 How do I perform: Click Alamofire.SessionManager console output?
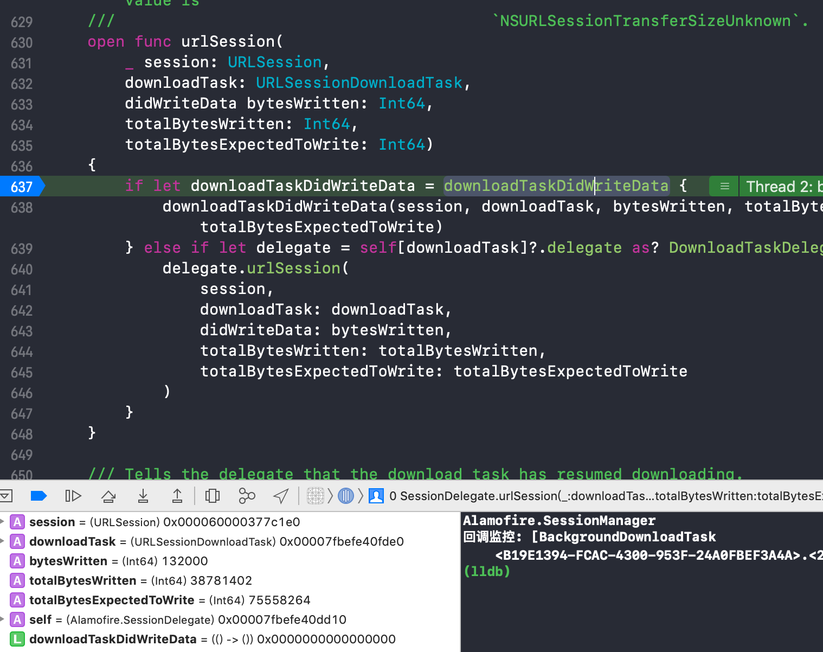click(559, 520)
